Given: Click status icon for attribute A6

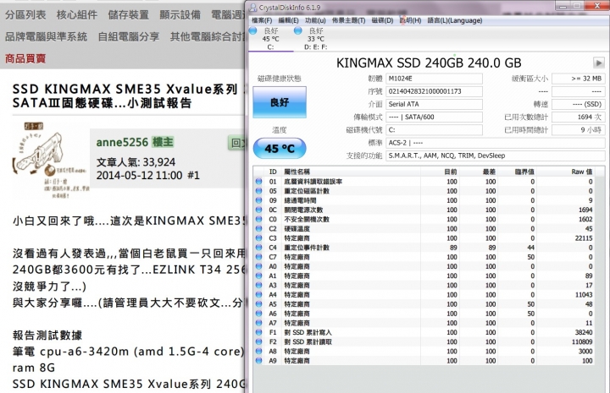Looking at the screenshot, I should click(x=258, y=314).
